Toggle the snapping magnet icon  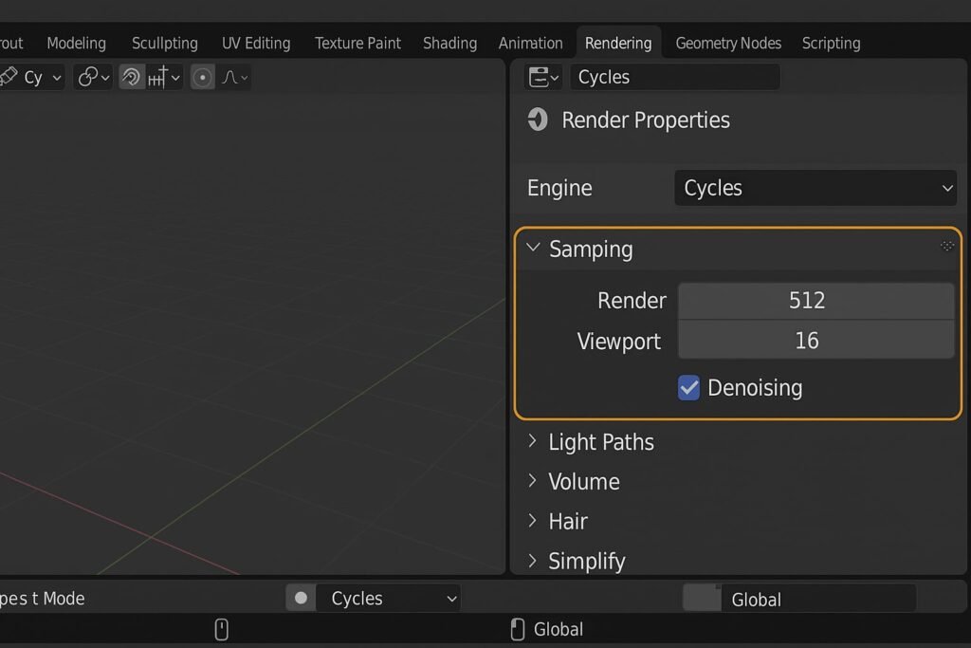[131, 78]
